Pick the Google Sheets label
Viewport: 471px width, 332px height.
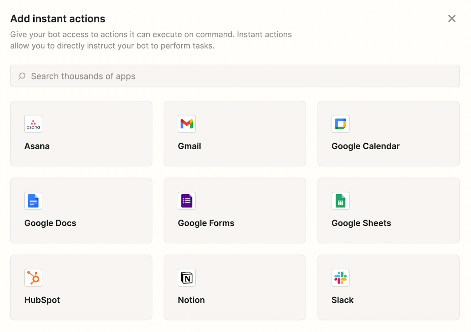coord(361,223)
